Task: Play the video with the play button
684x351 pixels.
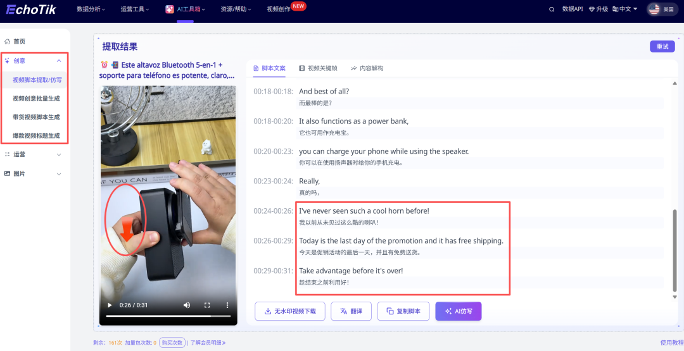Action: tap(110, 305)
